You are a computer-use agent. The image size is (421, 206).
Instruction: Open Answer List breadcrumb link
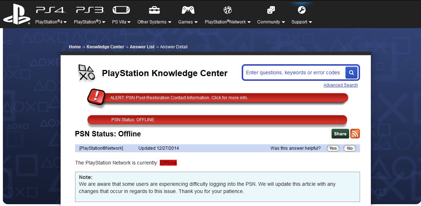click(x=142, y=47)
